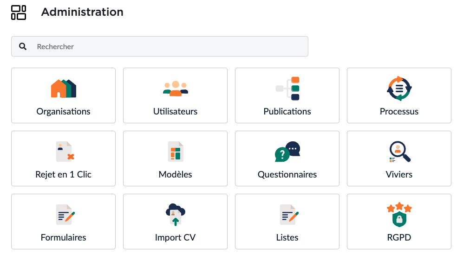Click the Modèles template icon

pos(176,152)
